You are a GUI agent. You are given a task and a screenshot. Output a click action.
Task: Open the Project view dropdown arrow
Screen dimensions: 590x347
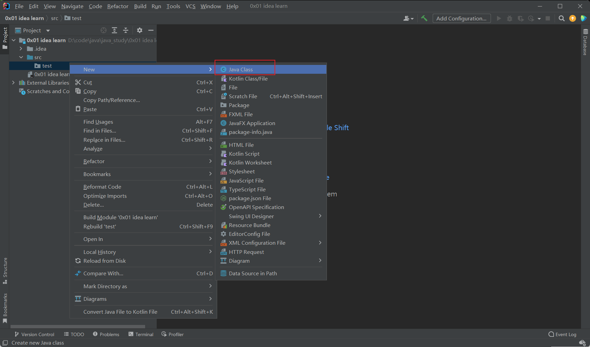click(48, 31)
